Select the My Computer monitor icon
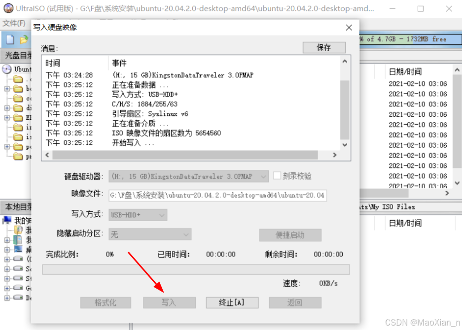This screenshot has width=462, height=330. pyautogui.click(x=7, y=220)
